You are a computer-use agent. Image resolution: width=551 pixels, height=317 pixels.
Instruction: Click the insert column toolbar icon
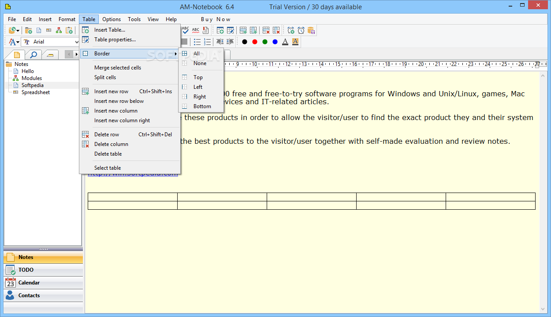[253, 30]
